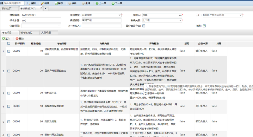253x137 pixels.
Task: Click the CG001 code cell
Action: (x=20, y=93)
